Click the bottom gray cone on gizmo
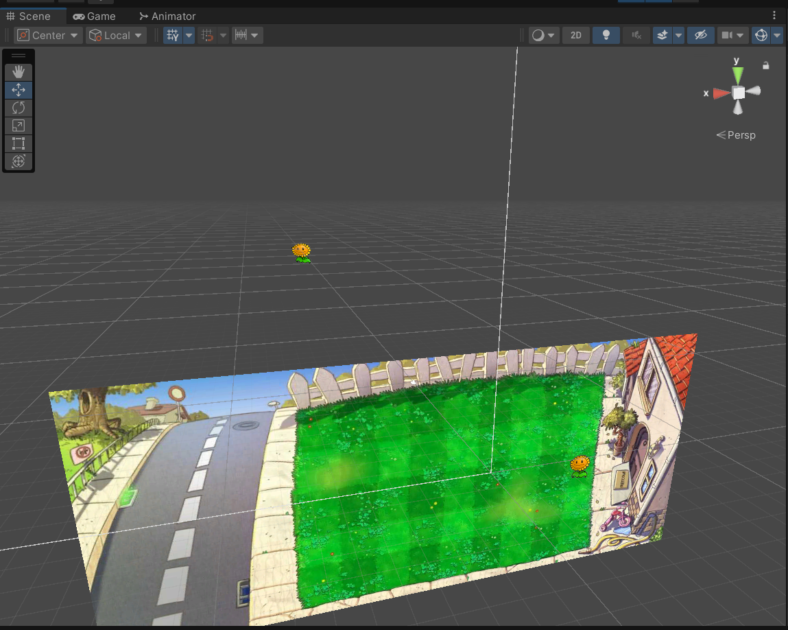The width and height of the screenshot is (788, 630). pos(738,107)
